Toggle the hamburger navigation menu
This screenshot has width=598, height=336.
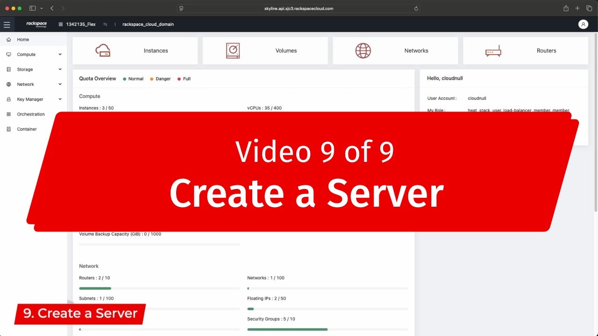tap(7, 24)
